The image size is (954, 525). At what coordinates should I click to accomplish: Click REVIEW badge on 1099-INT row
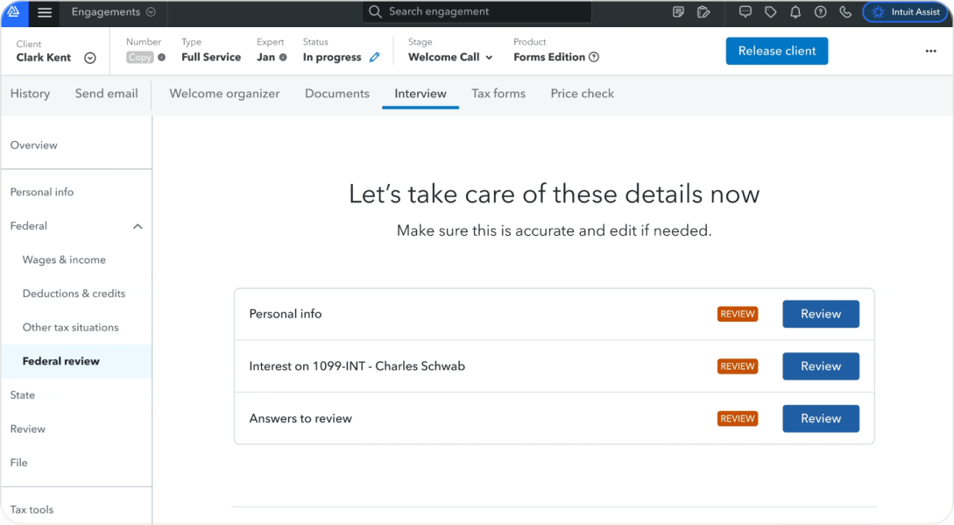(x=738, y=366)
